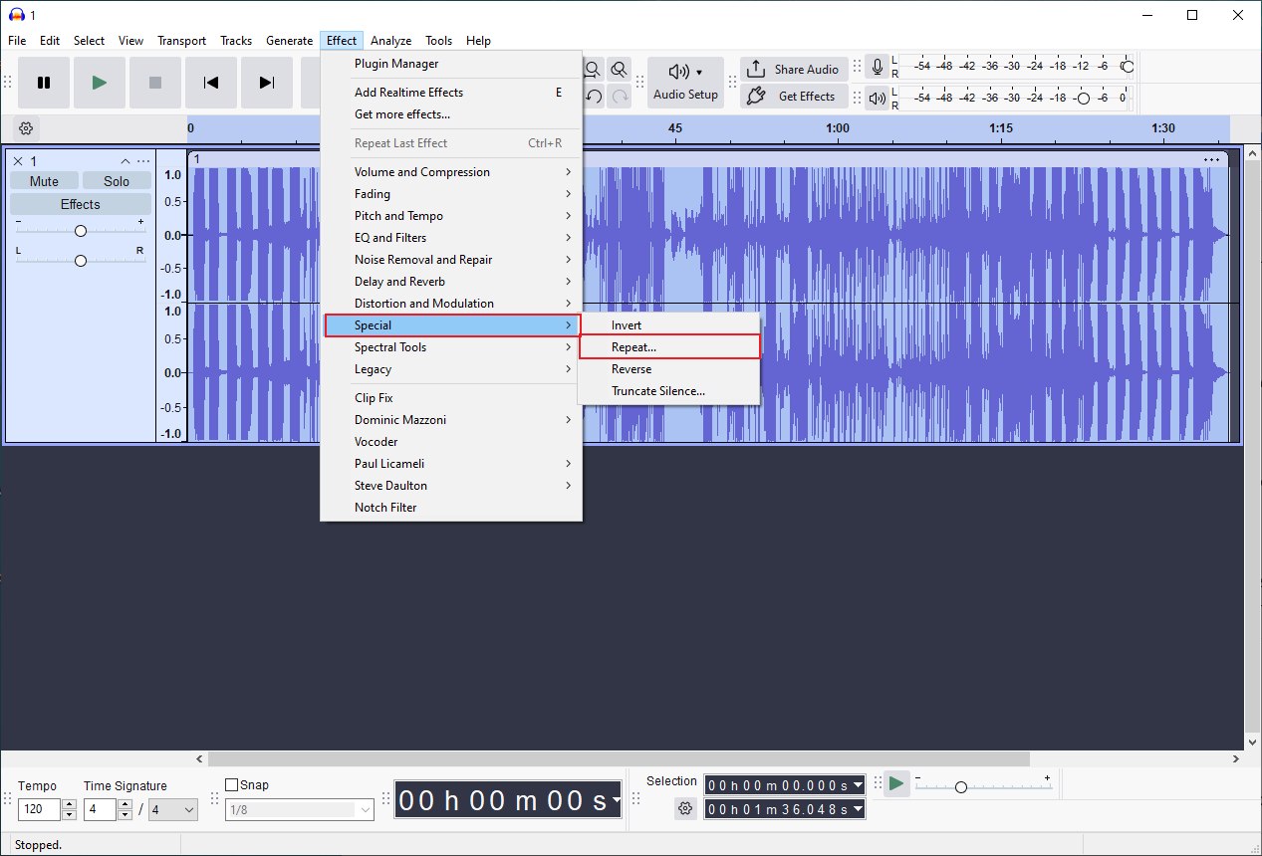Solo track 1
Image resolution: width=1262 pixels, height=856 pixels.
click(117, 180)
